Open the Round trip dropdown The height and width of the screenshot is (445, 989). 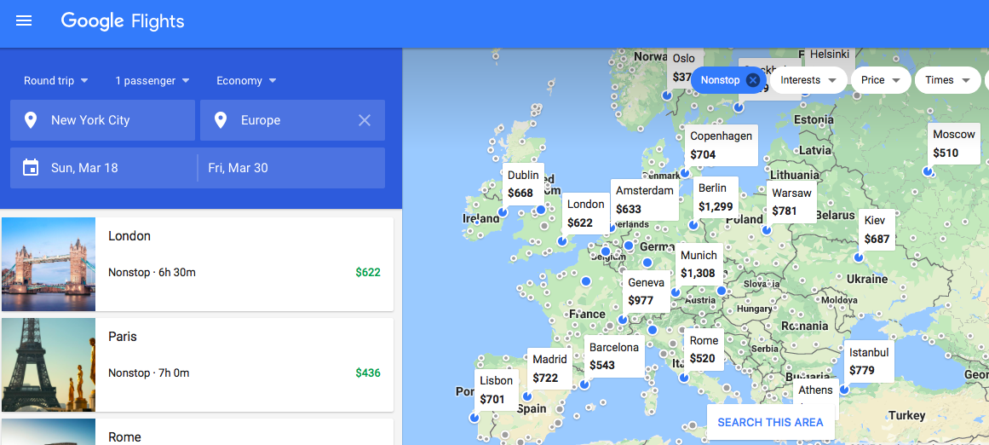(55, 81)
